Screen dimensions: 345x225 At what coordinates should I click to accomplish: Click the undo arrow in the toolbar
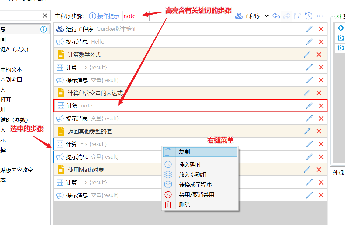(276, 16)
